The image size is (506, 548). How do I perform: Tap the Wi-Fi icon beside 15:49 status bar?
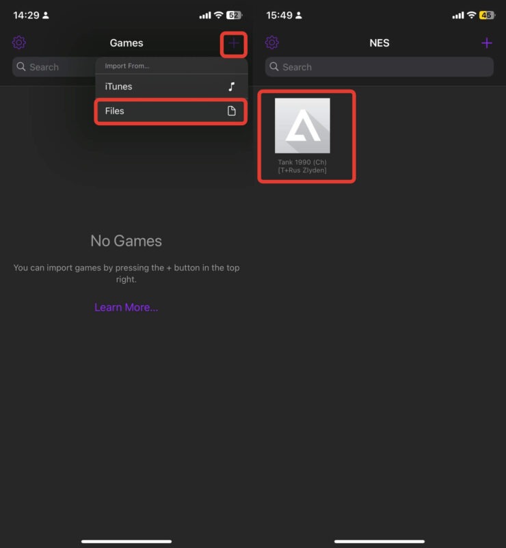coord(471,15)
